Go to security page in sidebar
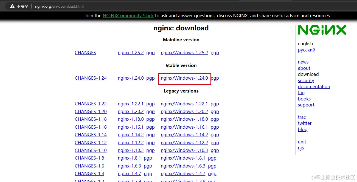Screen dimensions: 357x182 [x=306, y=80]
